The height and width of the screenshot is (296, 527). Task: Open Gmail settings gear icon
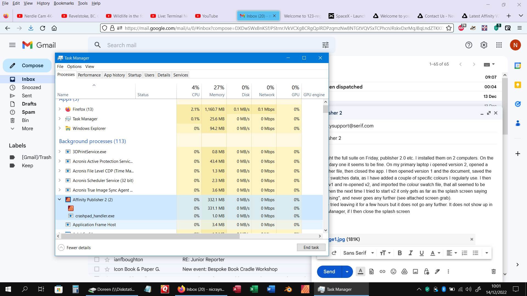click(484, 45)
